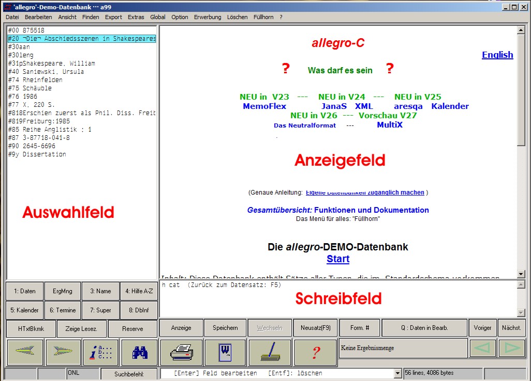Expand the Feld bearbeiten combo box arrow
The height and width of the screenshot is (381, 531).
[x=399, y=373]
